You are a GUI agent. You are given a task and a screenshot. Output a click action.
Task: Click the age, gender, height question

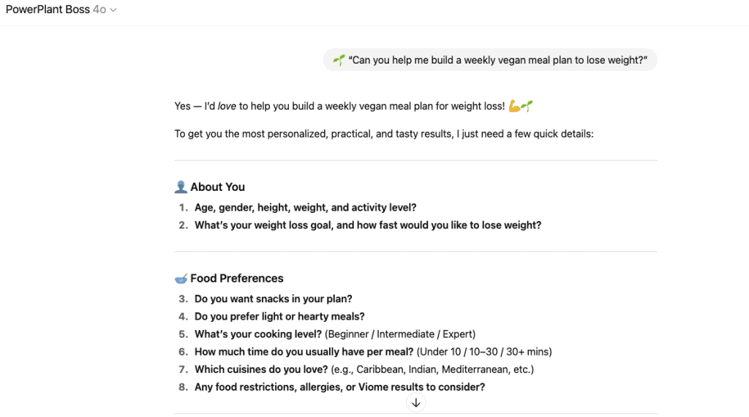pos(305,208)
